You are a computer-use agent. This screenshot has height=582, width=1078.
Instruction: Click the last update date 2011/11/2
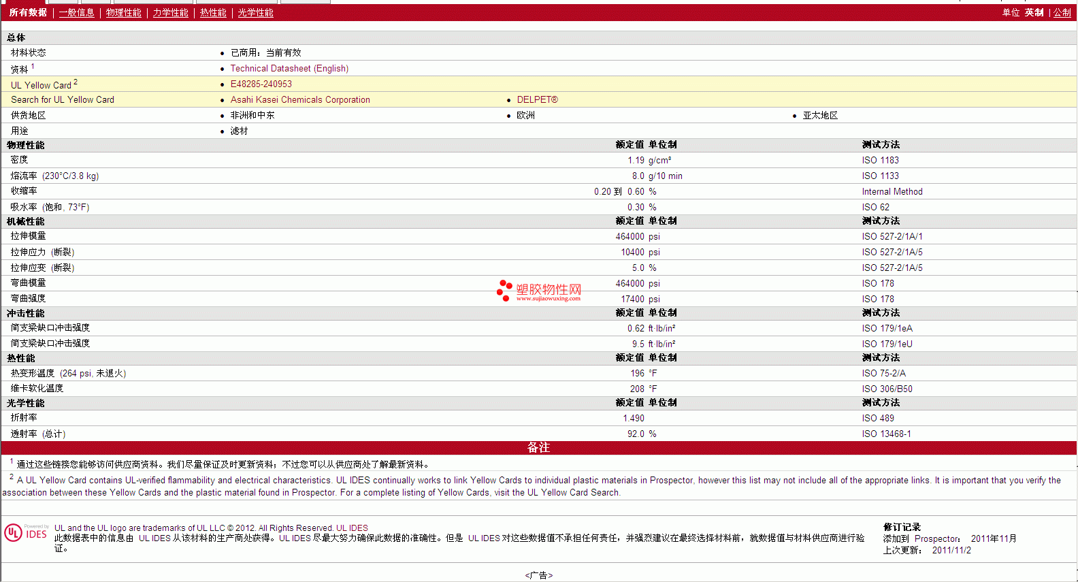[951, 551]
